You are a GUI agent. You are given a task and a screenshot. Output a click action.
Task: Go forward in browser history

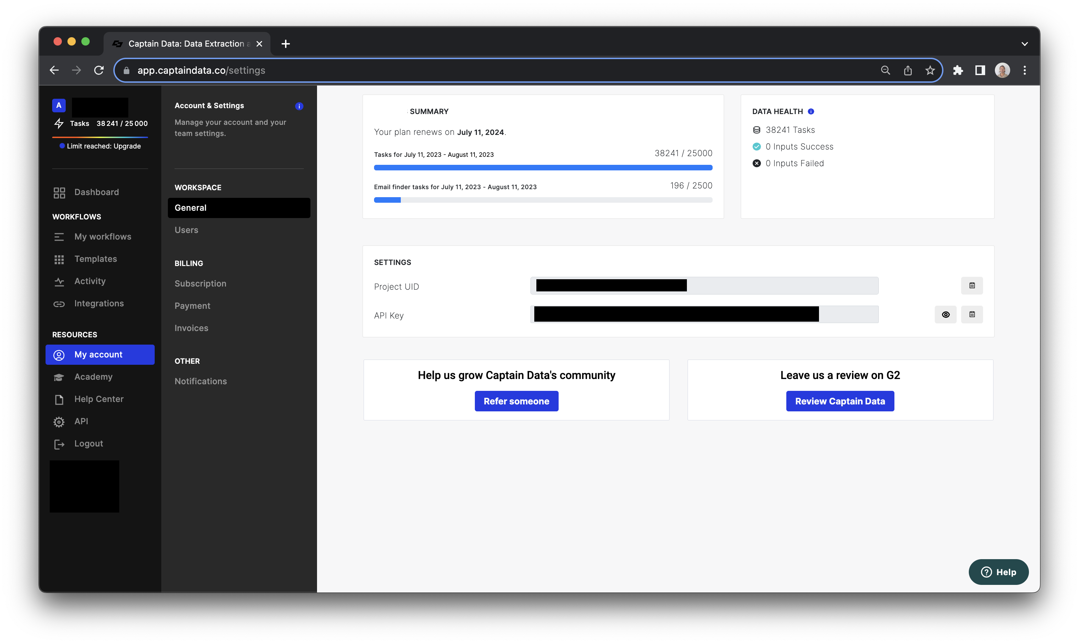(76, 70)
